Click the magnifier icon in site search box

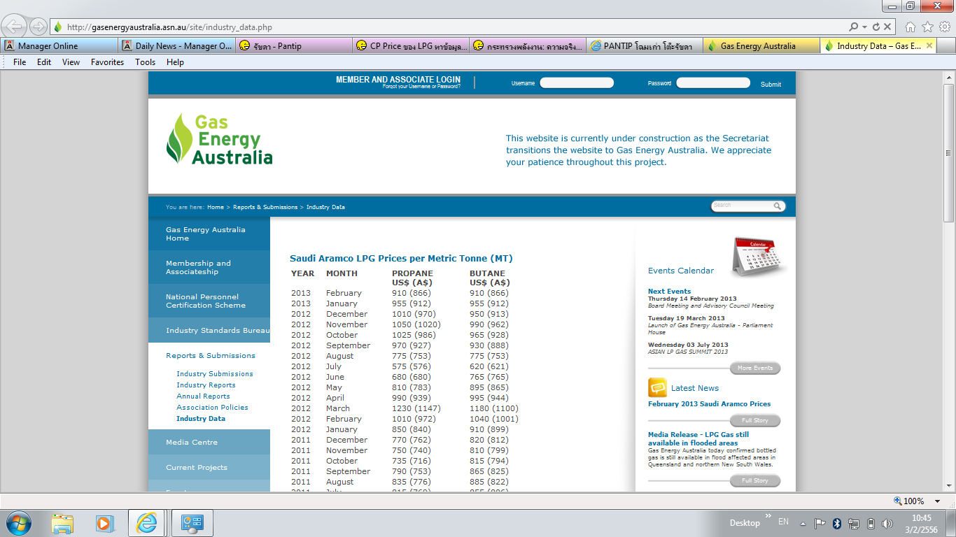tap(778, 206)
